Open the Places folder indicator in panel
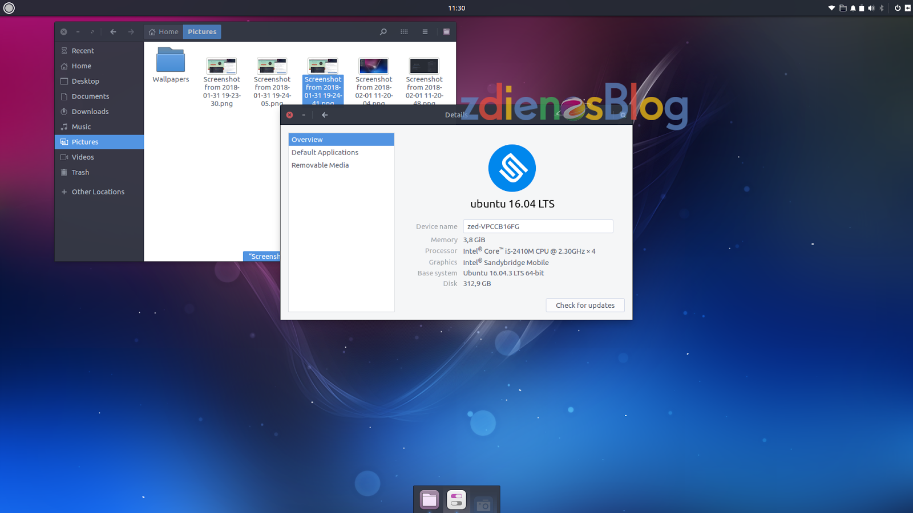 point(843,8)
